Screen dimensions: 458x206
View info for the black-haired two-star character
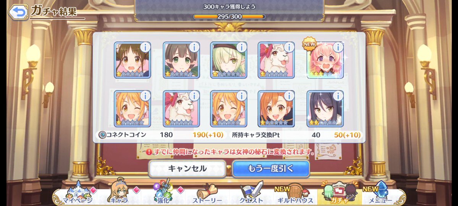pyautogui.click(x=338, y=96)
